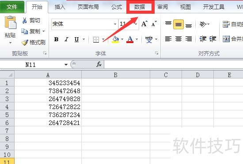Click the Paste clipboard icon
The height and width of the screenshot is (164, 243).
click(x=10, y=23)
